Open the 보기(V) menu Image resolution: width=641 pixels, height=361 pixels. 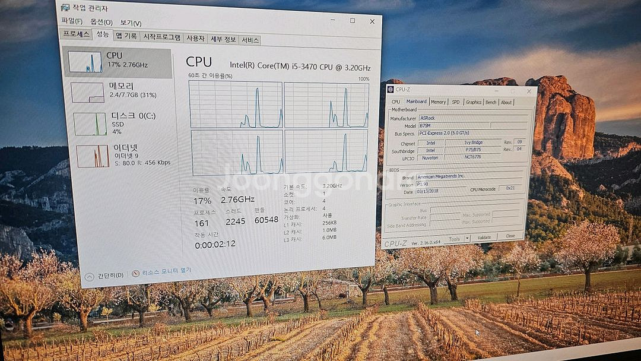click(131, 23)
